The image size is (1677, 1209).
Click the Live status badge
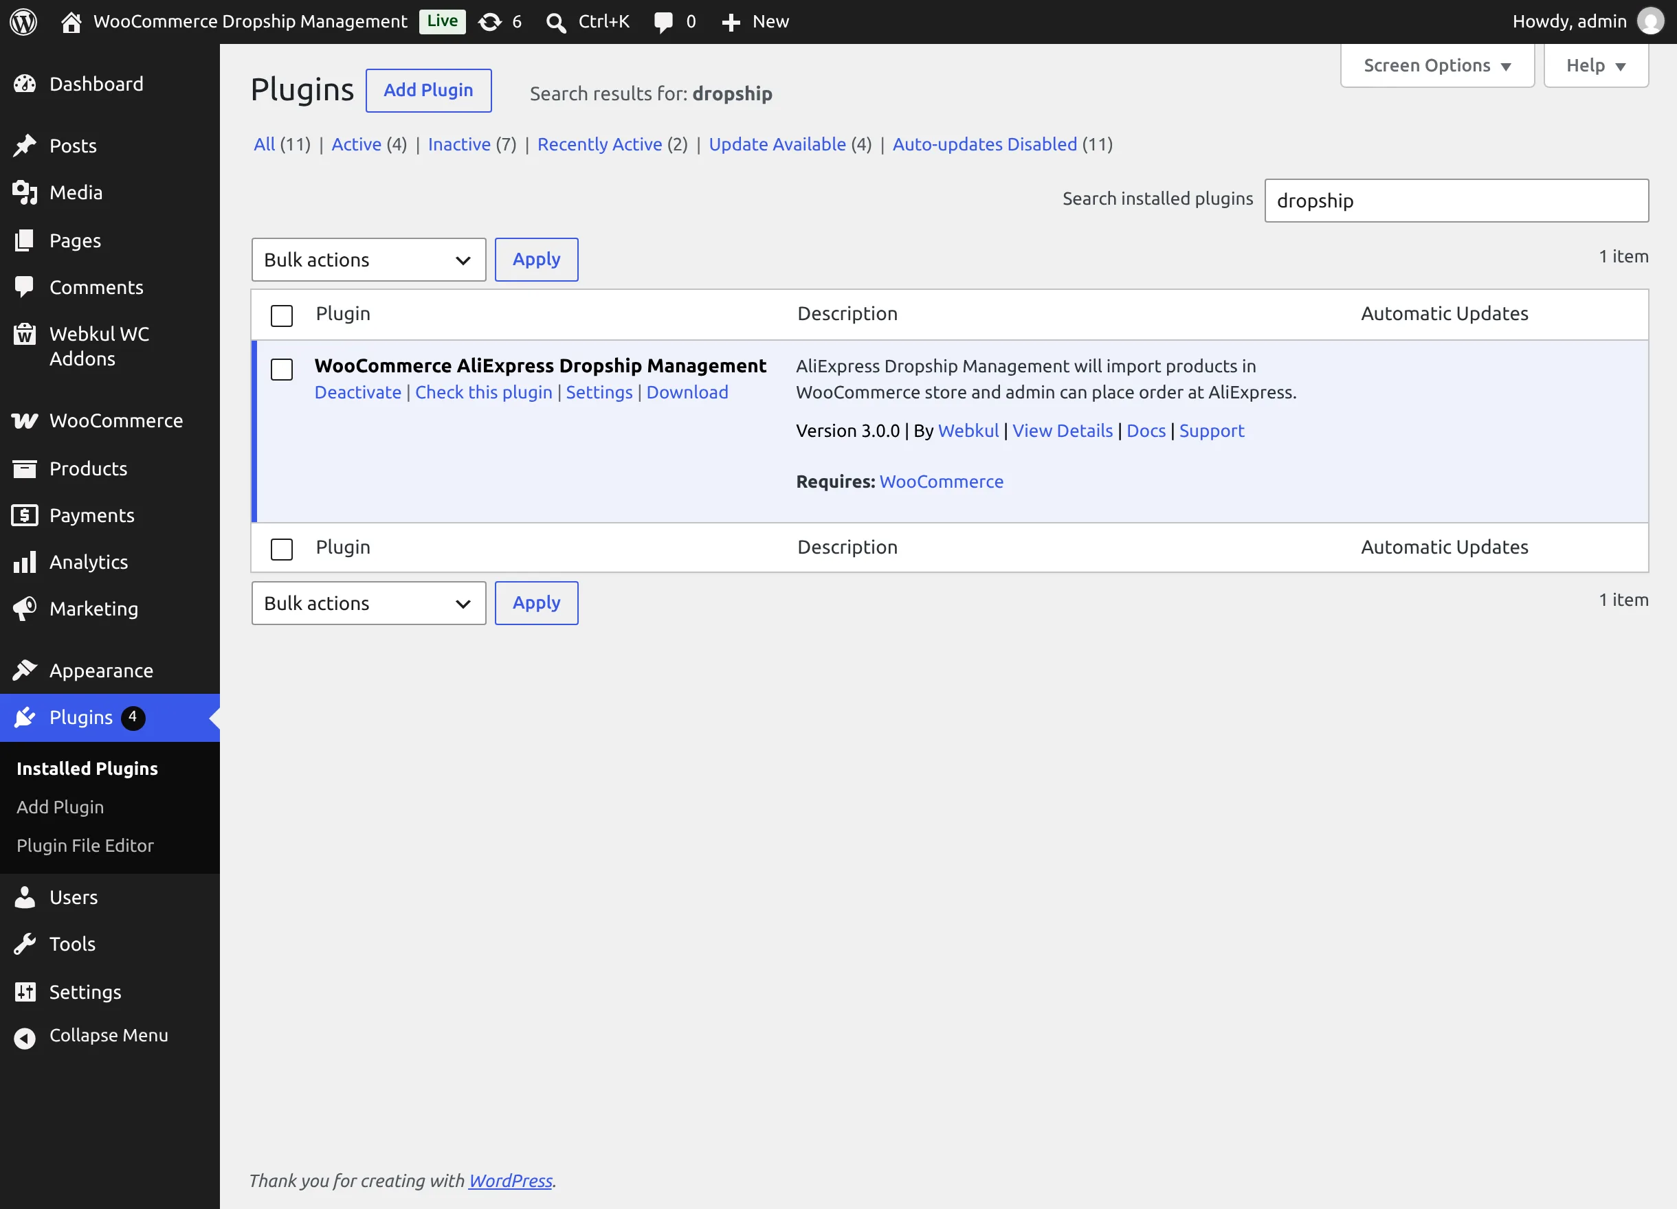[442, 21]
